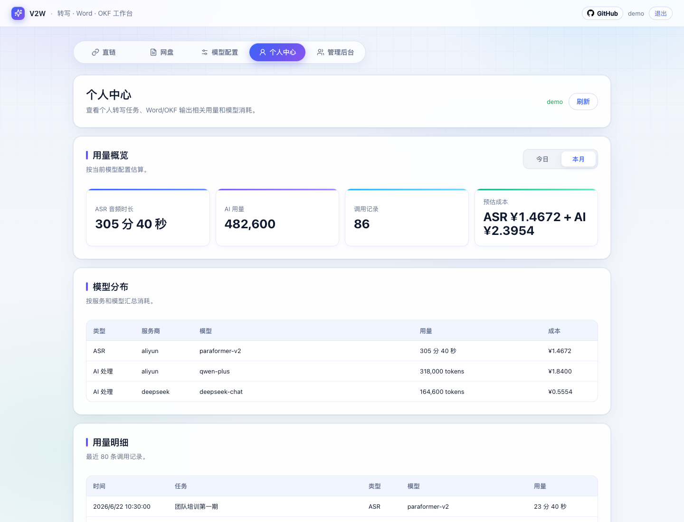Click the 模型分布 section heading
Image resolution: width=684 pixels, height=522 pixels.
coord(110,287)
